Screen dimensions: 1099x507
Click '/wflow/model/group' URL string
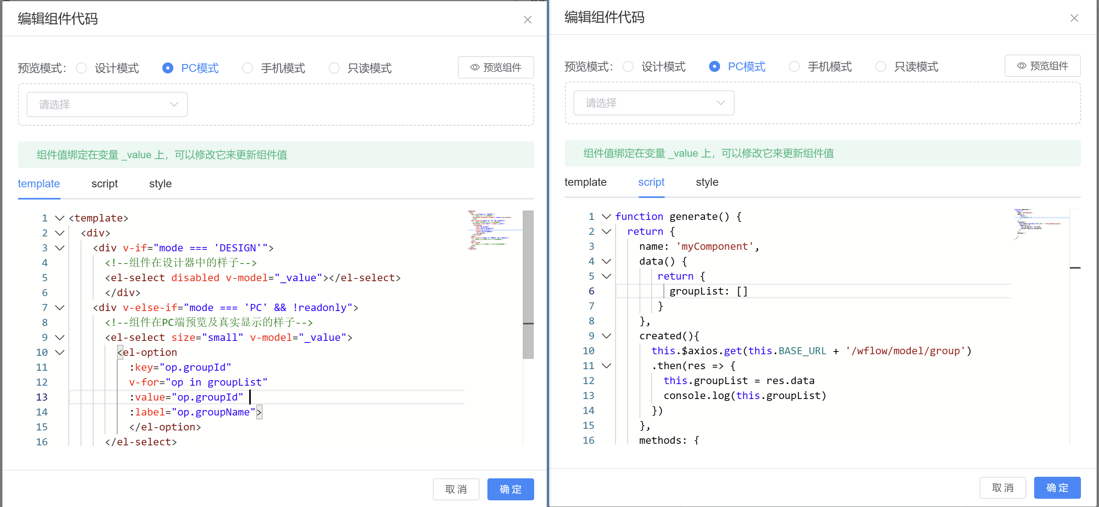[x=906, y=351]
